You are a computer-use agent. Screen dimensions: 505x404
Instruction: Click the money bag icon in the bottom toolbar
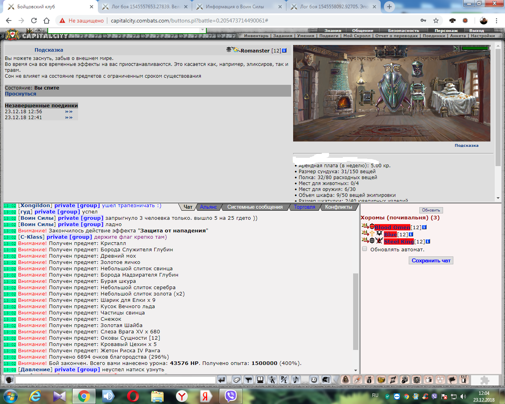[x=369, y=380]
